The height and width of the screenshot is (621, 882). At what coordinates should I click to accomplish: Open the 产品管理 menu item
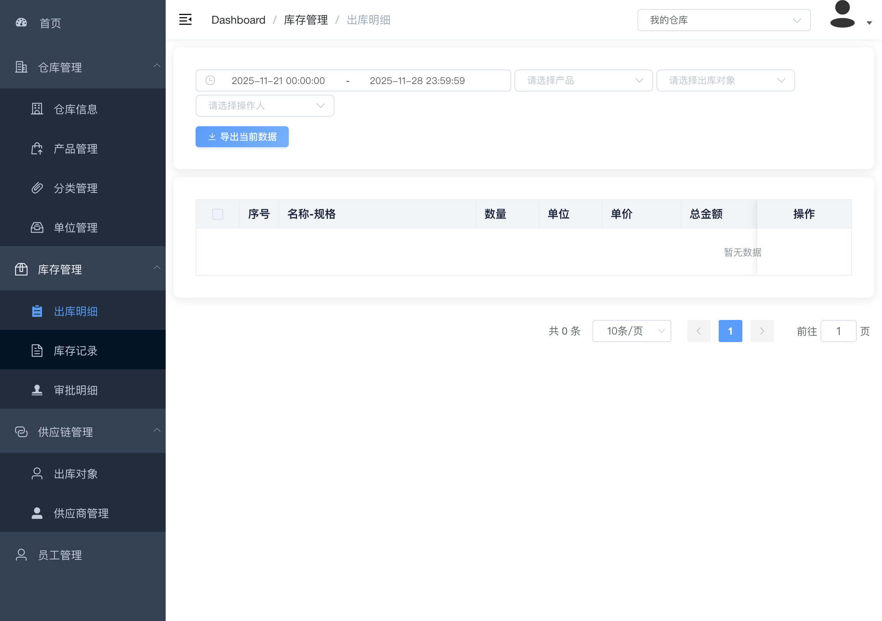coord(76,149)
